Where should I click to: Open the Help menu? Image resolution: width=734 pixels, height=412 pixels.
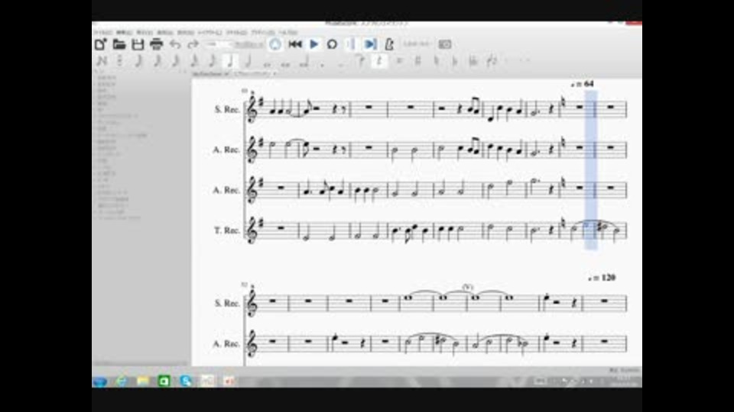pyautogui.click(x=288, y=32)
